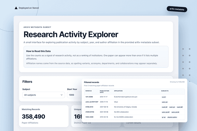Screen dimensions: 197x131
Task: Open the Deployed on Vercel link
Action: click(29, 8)
